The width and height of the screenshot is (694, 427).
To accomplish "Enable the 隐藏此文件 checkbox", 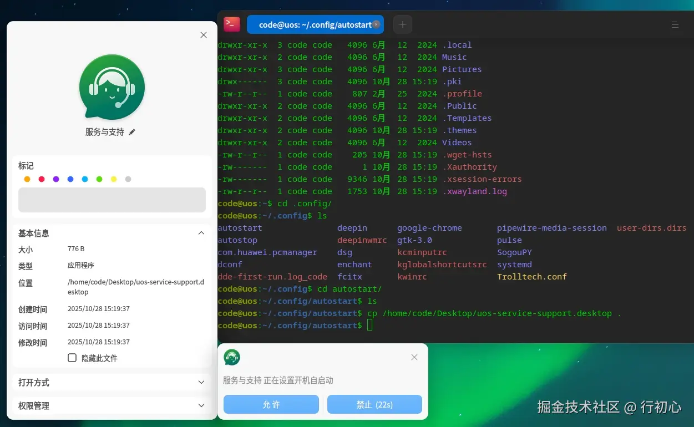I will (x=72, y=358).
